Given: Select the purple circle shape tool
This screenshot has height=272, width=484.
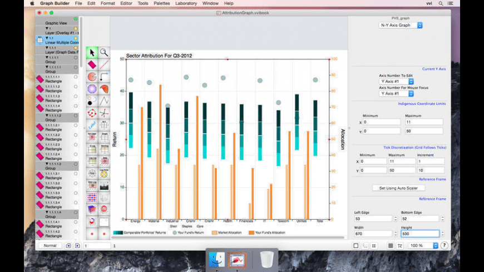Looking at the screenshot, I should coord(92,89).
